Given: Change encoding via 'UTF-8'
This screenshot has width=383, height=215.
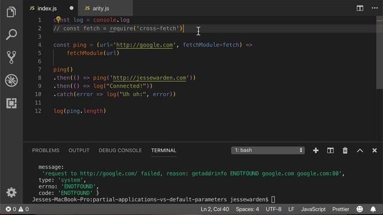Looking at the screenshot, I should (273, 209).
